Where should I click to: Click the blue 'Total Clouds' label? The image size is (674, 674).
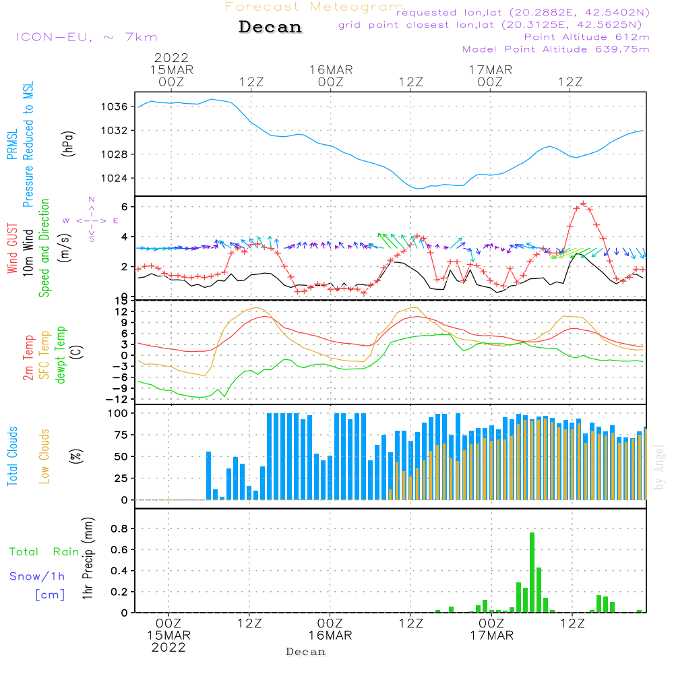(12, 456)
